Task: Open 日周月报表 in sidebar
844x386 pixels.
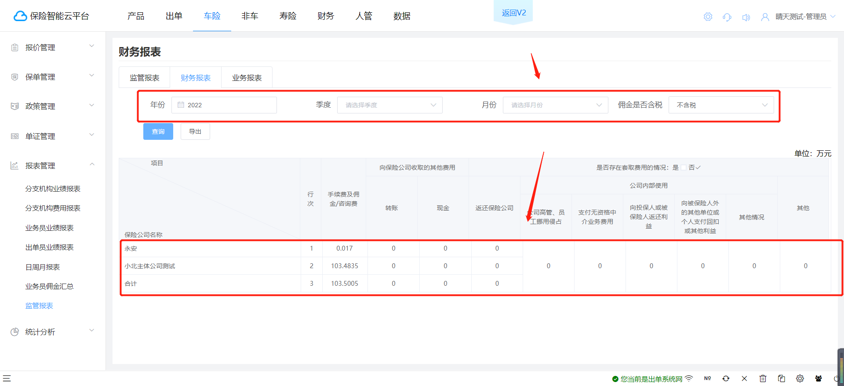Action: 43,267
